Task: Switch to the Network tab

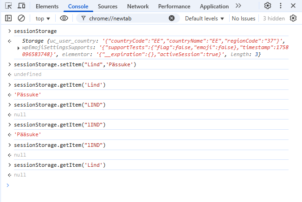Action: click(x=138, y=6)
